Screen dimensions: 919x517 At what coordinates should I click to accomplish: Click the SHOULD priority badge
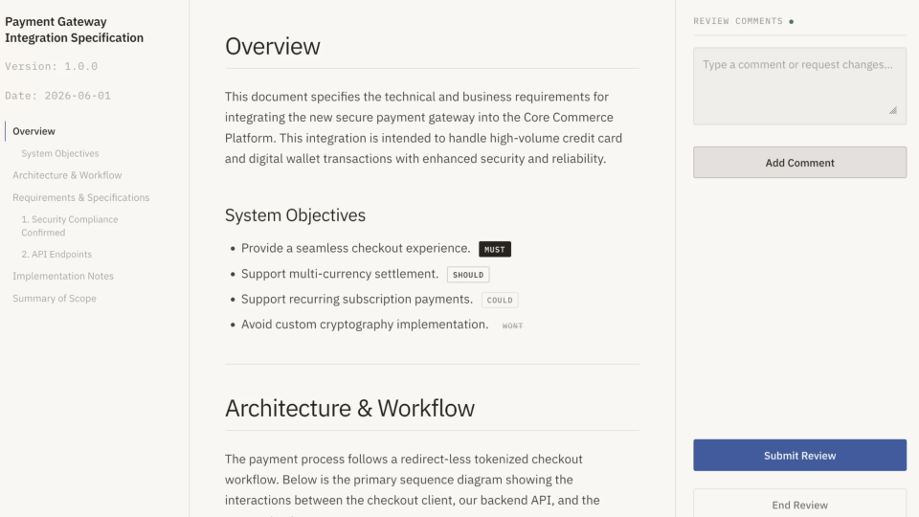click(468, 275)
